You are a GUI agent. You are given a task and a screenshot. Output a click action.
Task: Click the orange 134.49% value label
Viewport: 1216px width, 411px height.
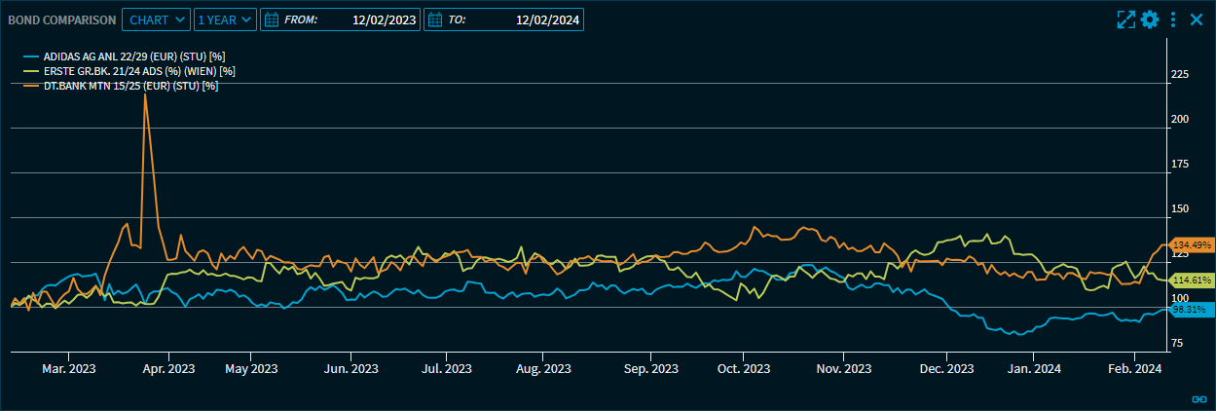tap(1192, 244)
